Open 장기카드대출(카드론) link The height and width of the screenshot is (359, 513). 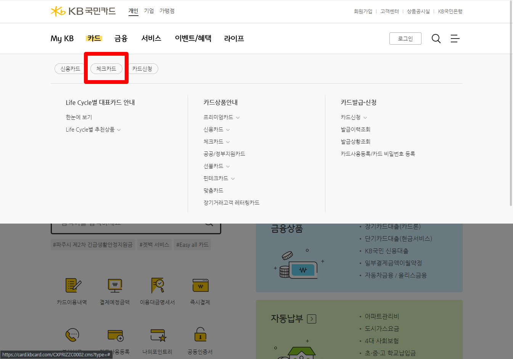click(392, 227)
